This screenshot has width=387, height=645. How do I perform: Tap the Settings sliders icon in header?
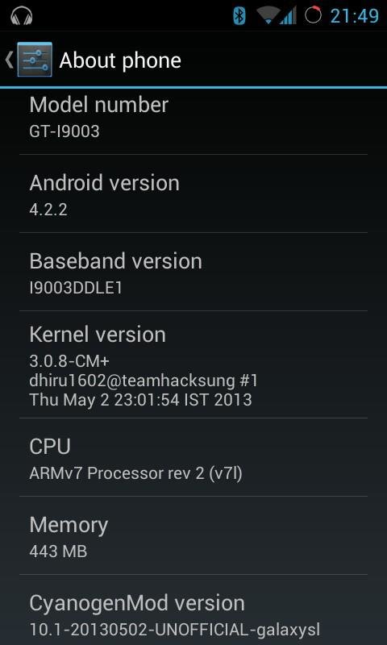(35, 60)
